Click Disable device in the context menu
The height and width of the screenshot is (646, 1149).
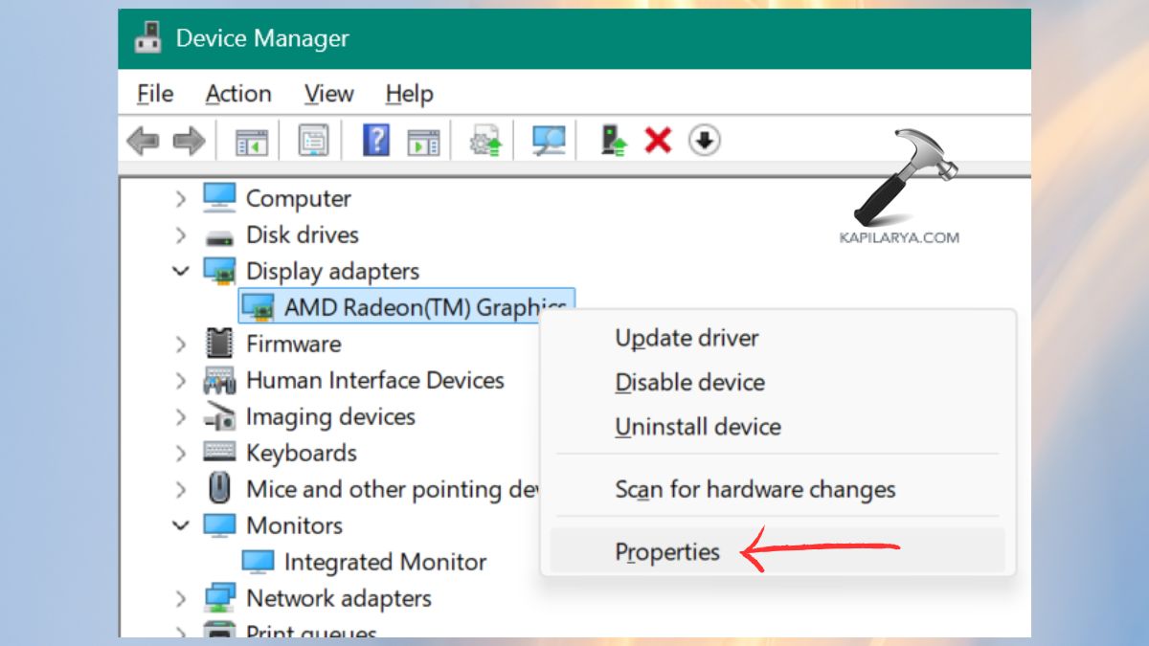pyautogui.click(x=688, y=382)
